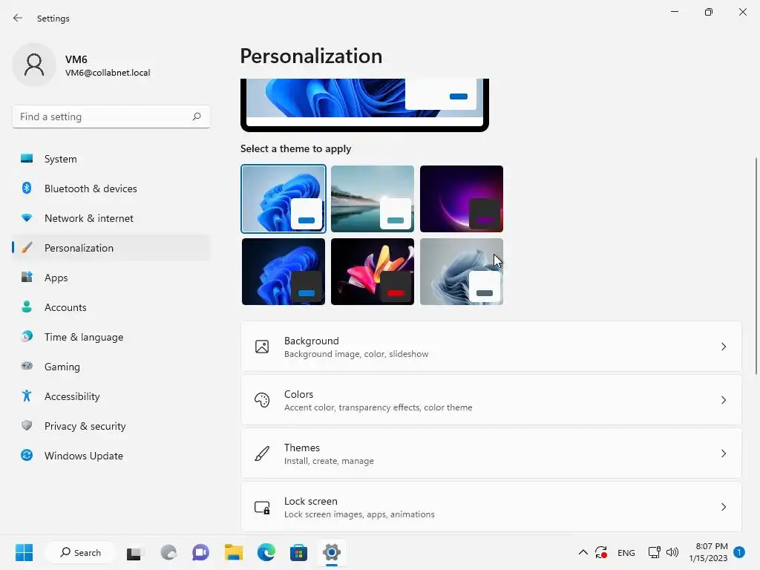Click the back arrow in Settings header
The height and width of the screenshot is (570, 760).
click(18, 18)
